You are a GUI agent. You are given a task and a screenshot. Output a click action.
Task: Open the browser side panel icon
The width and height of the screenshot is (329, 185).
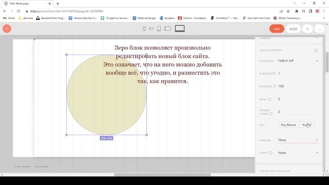pyautogui.click(x=310, y=11)
